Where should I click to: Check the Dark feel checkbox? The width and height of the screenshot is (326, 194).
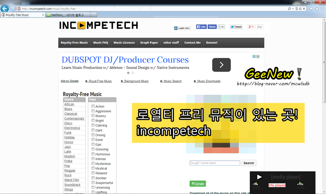coord(93,130)
